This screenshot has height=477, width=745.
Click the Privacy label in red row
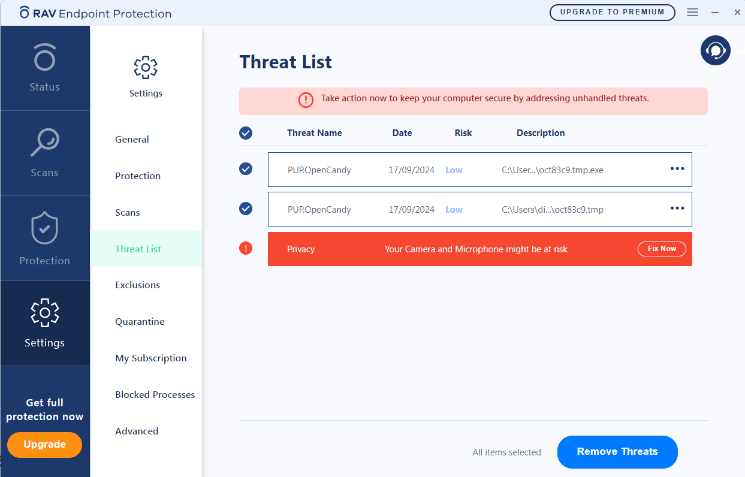coord(301,249)
